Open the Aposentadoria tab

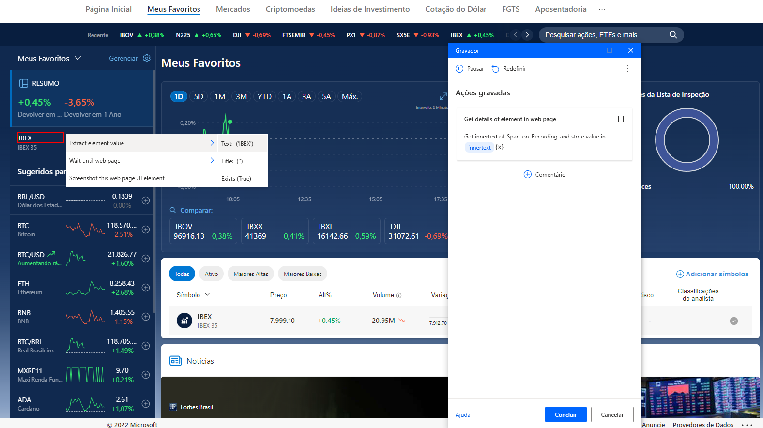pyautogui.click(x=561, y=9)
